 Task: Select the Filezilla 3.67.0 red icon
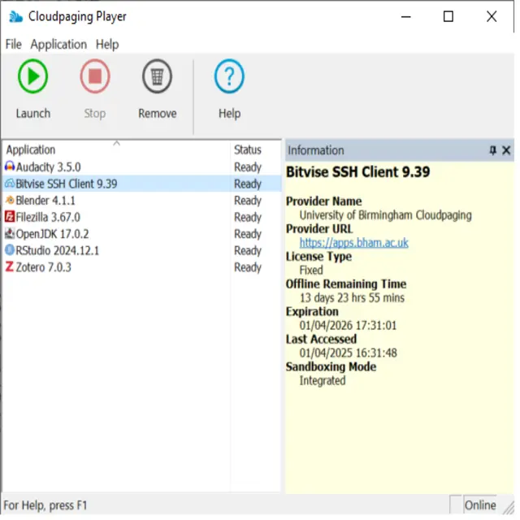tap(10, 217)
